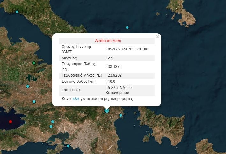Click the large cyan marker under the popup pointer
226x154 pixels.
click(x=107, y=111)
